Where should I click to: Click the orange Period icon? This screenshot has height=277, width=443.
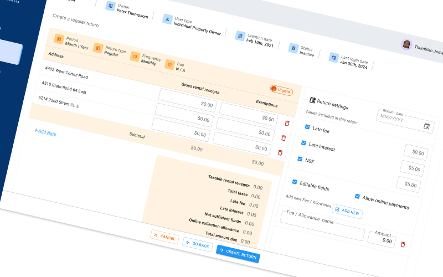[x=59, y=39]
